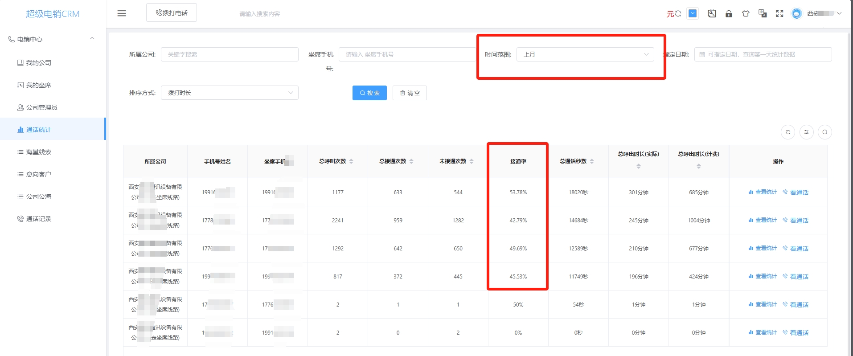The height and width of the screenshot is (356, 853).
Task: Click the 指定日期 date picker field
Action: tap(763, 54)
